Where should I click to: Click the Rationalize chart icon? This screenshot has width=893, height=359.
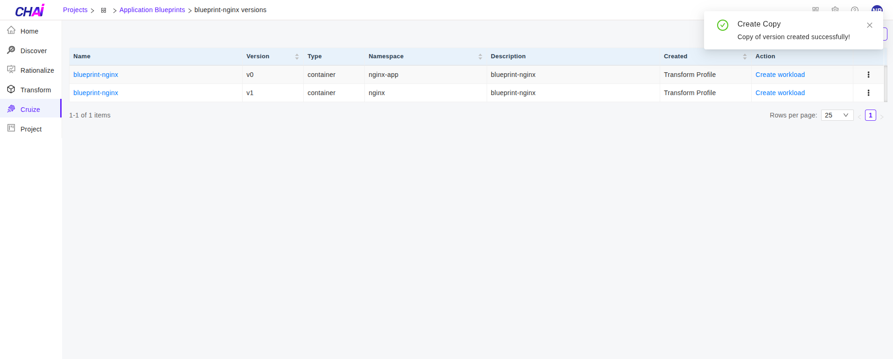(11, 70)
